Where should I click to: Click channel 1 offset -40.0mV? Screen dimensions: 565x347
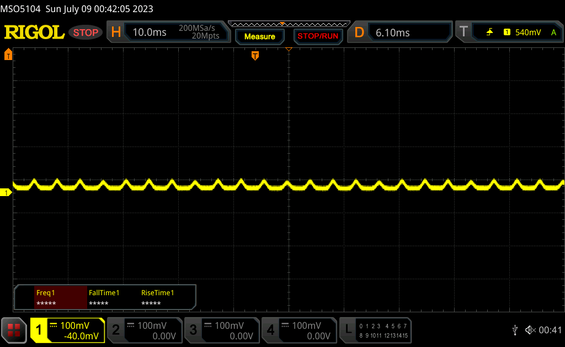(81, 336)
